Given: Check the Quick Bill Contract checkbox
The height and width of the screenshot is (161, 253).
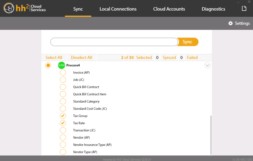Looking at the screenshot, I should coord(63,87).
